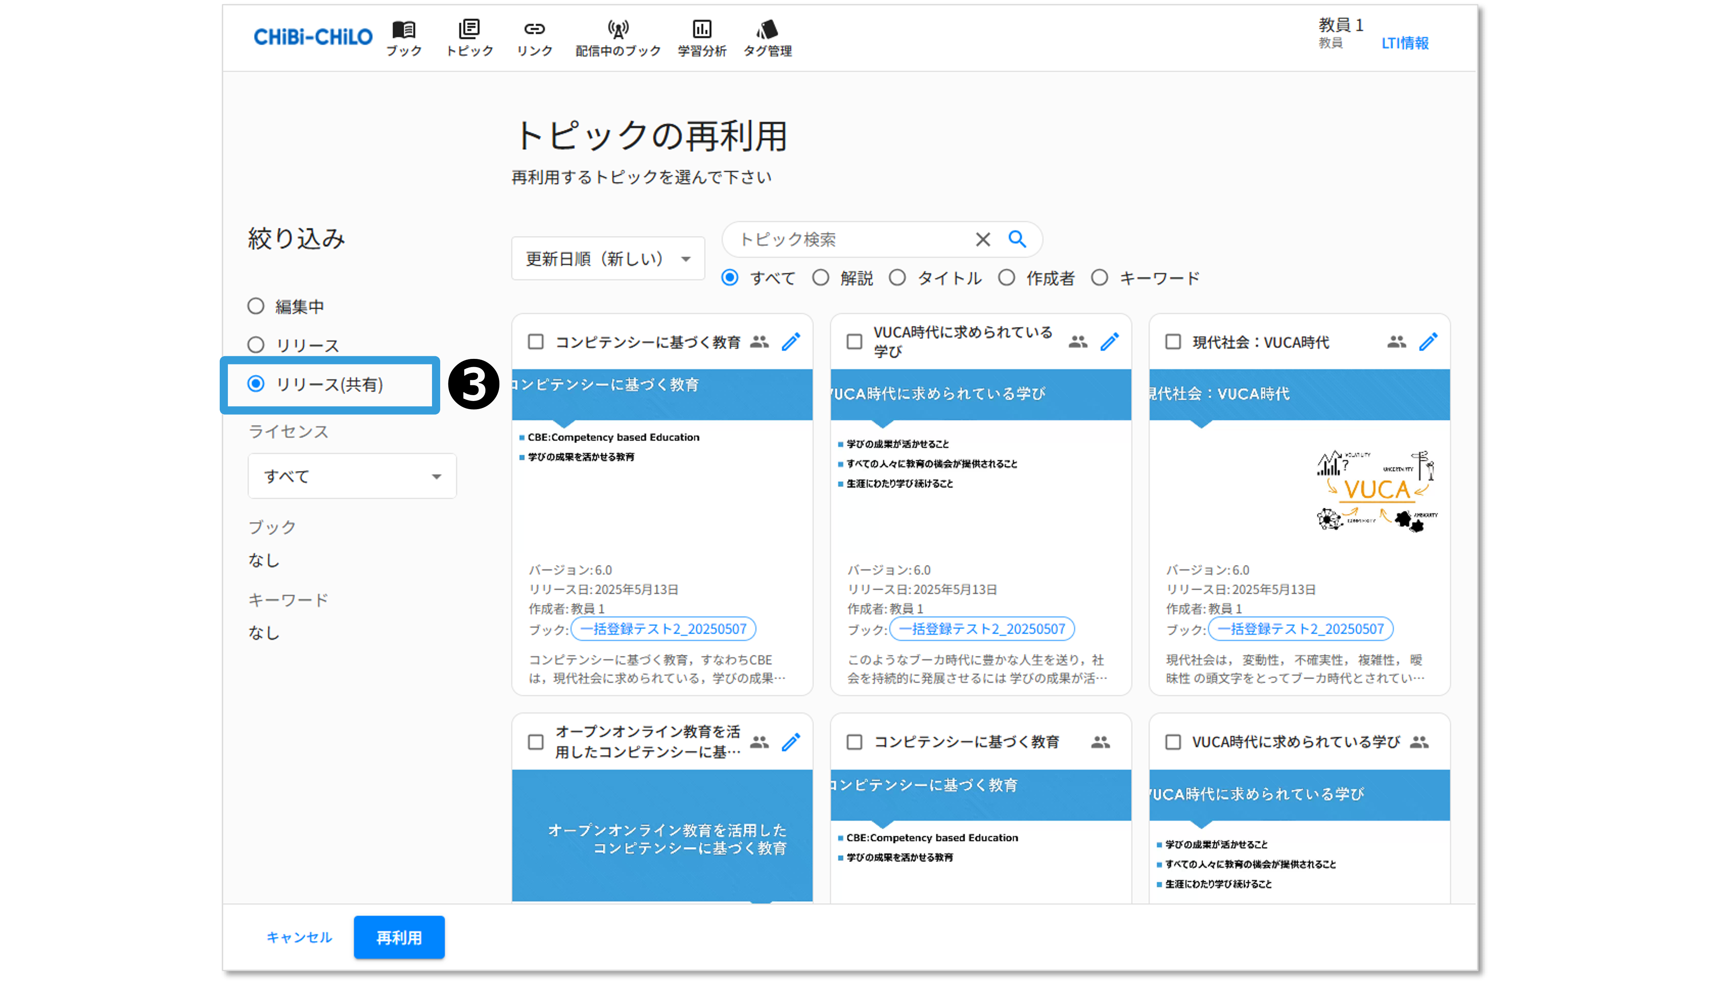Clear topic search with X icon
This screenshot has height=982, width=1714.
click(983, 239)
